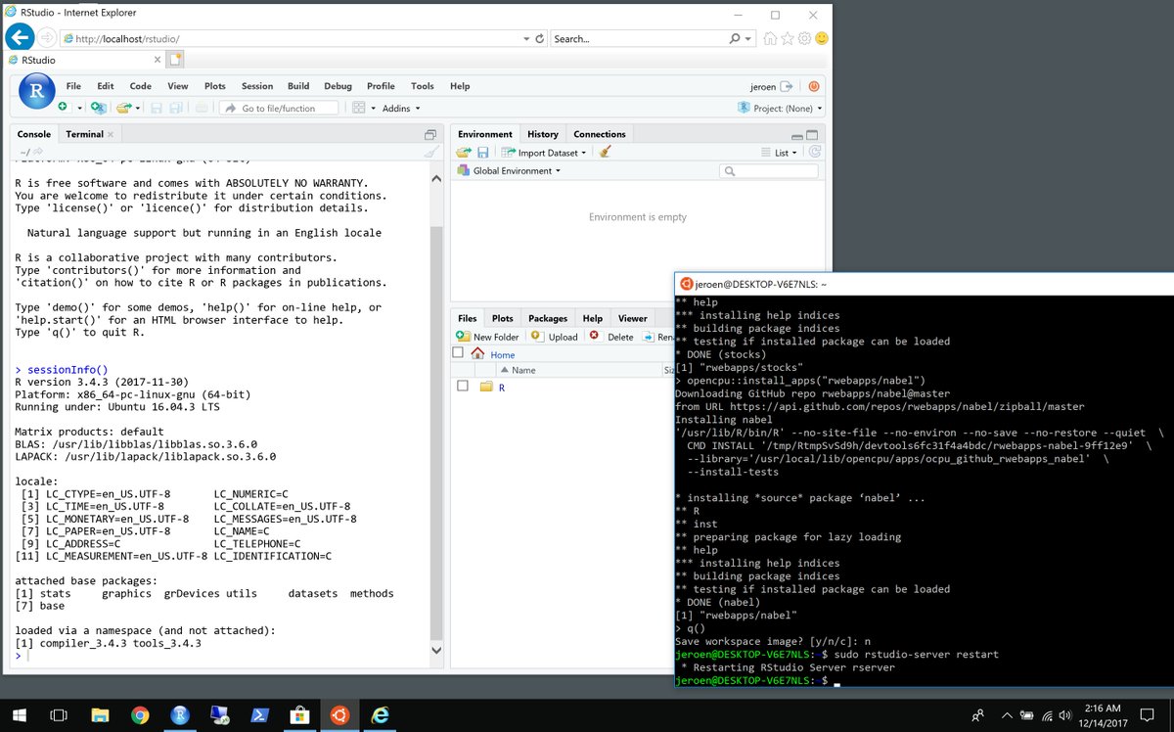Click Internet Explorer refresh icon
Viewport: 1174px width, 732px height.
point(540,38)
